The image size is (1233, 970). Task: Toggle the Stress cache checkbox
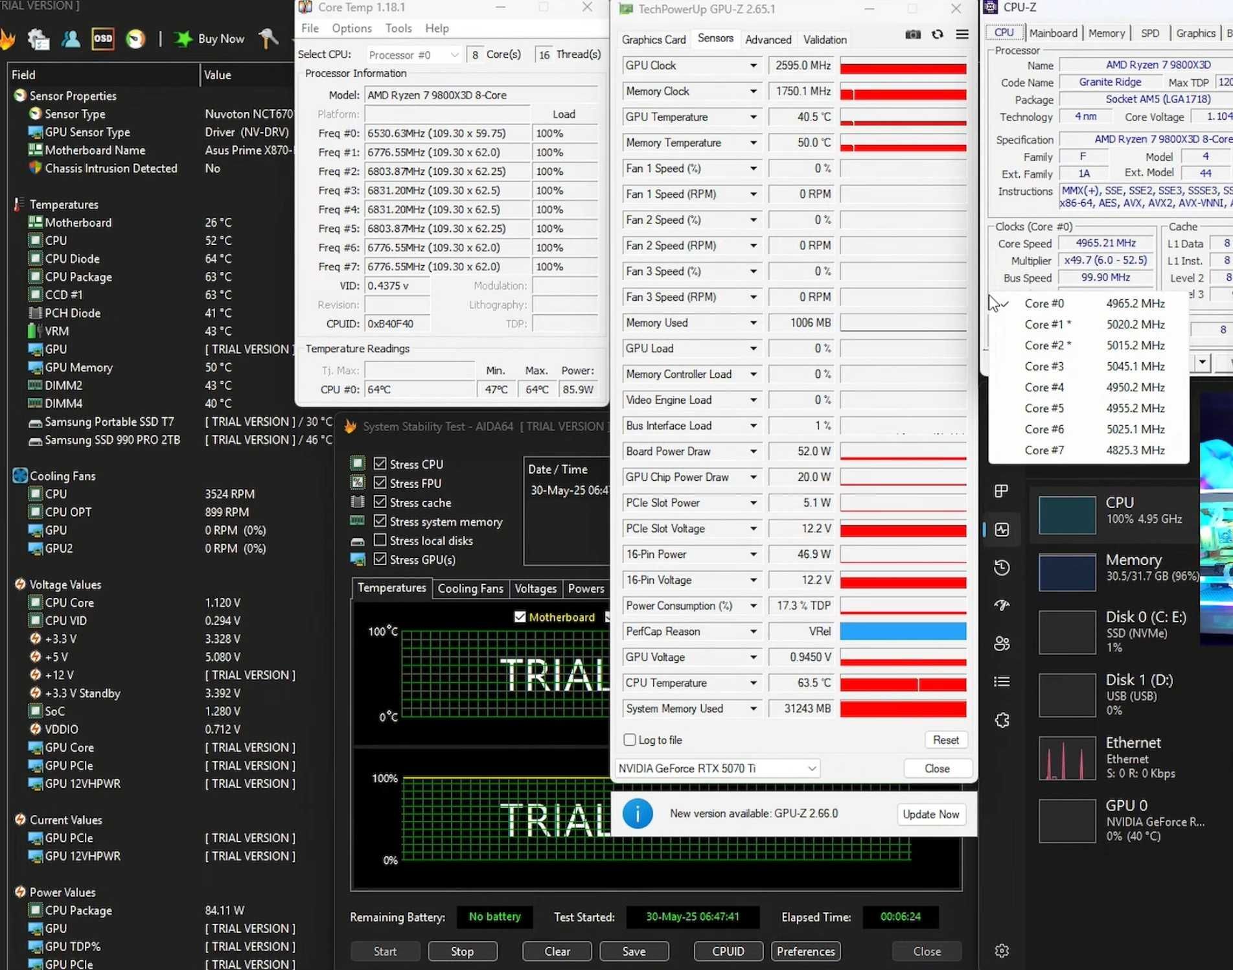coord(380,502)
